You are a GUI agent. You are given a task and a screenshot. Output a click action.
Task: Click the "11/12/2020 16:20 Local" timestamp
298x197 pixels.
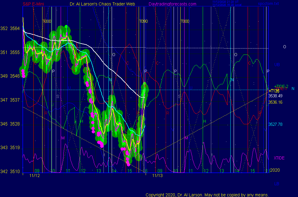[227, 5]
